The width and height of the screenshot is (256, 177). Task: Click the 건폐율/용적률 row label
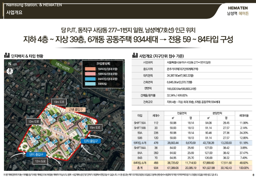click(148, 95)
